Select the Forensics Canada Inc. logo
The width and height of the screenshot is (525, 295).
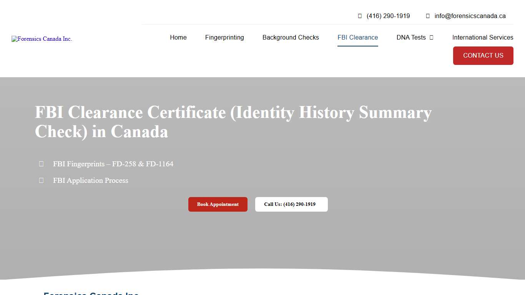pos(42,39)
